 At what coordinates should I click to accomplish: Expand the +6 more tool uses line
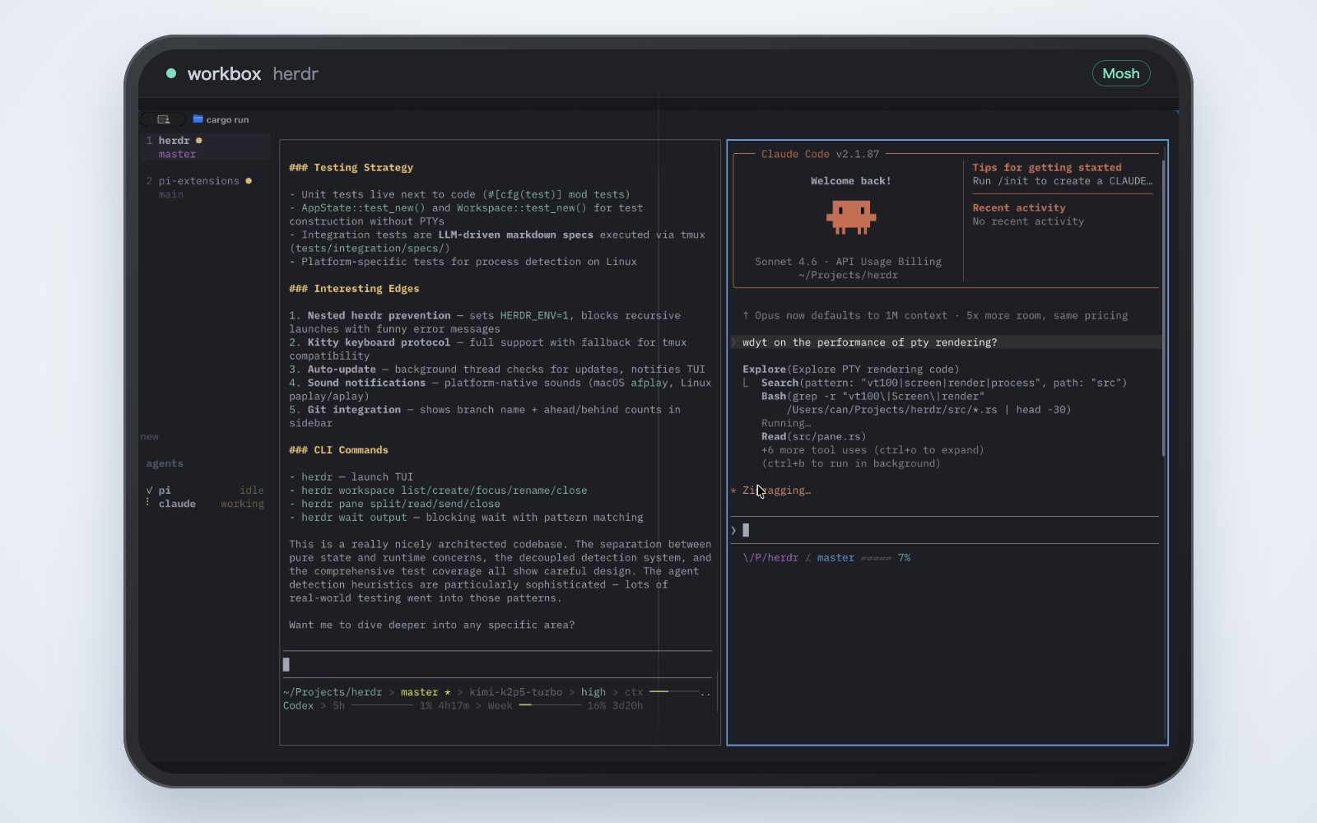pos(873,450)
